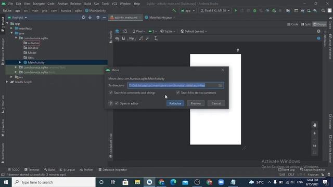Open the AVD Manager phone icon
Screen dimensions: 333x187
pos(309,10)
